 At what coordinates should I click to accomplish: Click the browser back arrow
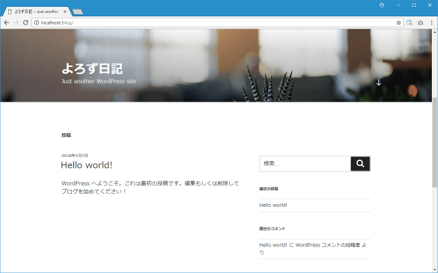point(6,23)
